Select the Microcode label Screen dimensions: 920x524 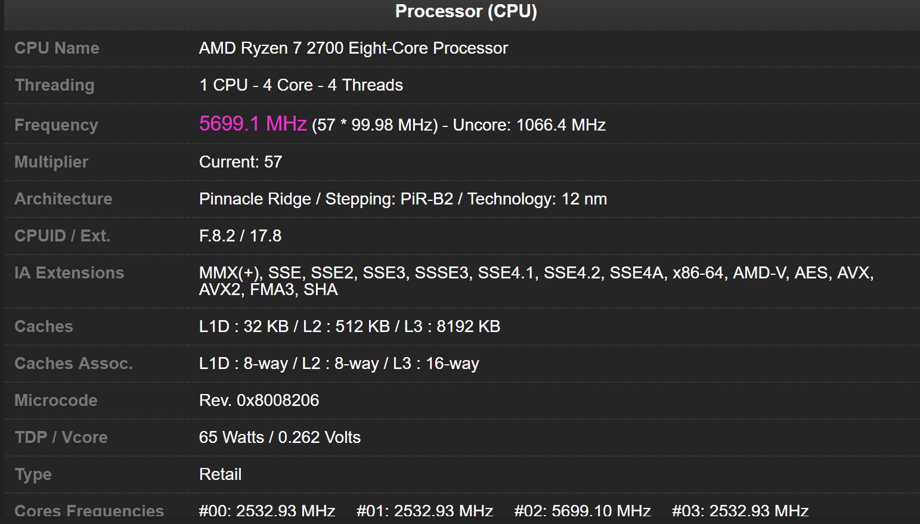point(55,401)
